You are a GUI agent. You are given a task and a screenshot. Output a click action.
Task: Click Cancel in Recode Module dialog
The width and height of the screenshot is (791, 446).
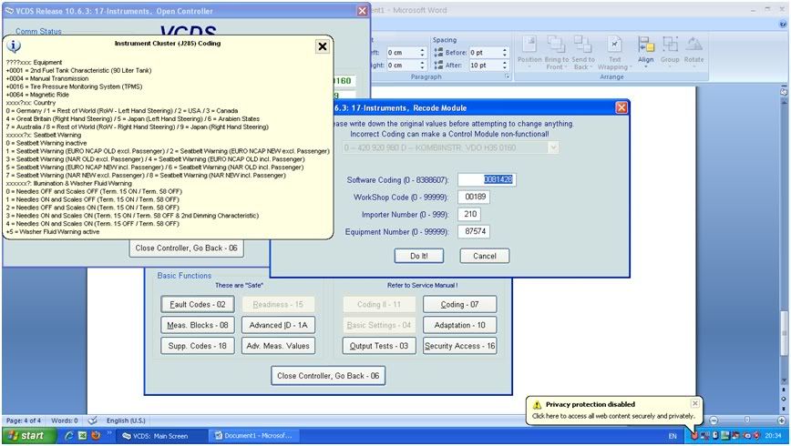(x=484, y=256)
